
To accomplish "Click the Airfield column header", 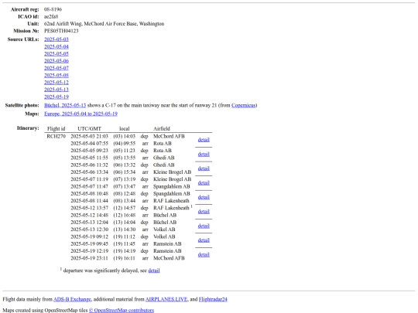I will [x=162, y=129].
